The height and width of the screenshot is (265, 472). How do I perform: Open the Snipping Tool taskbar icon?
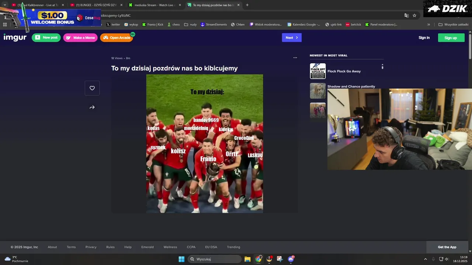tap(280, 259)
